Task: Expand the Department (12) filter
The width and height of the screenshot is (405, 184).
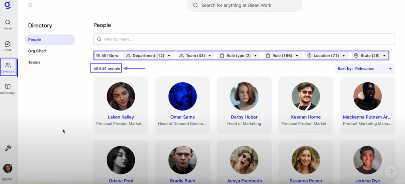Action: click(148, 56)
